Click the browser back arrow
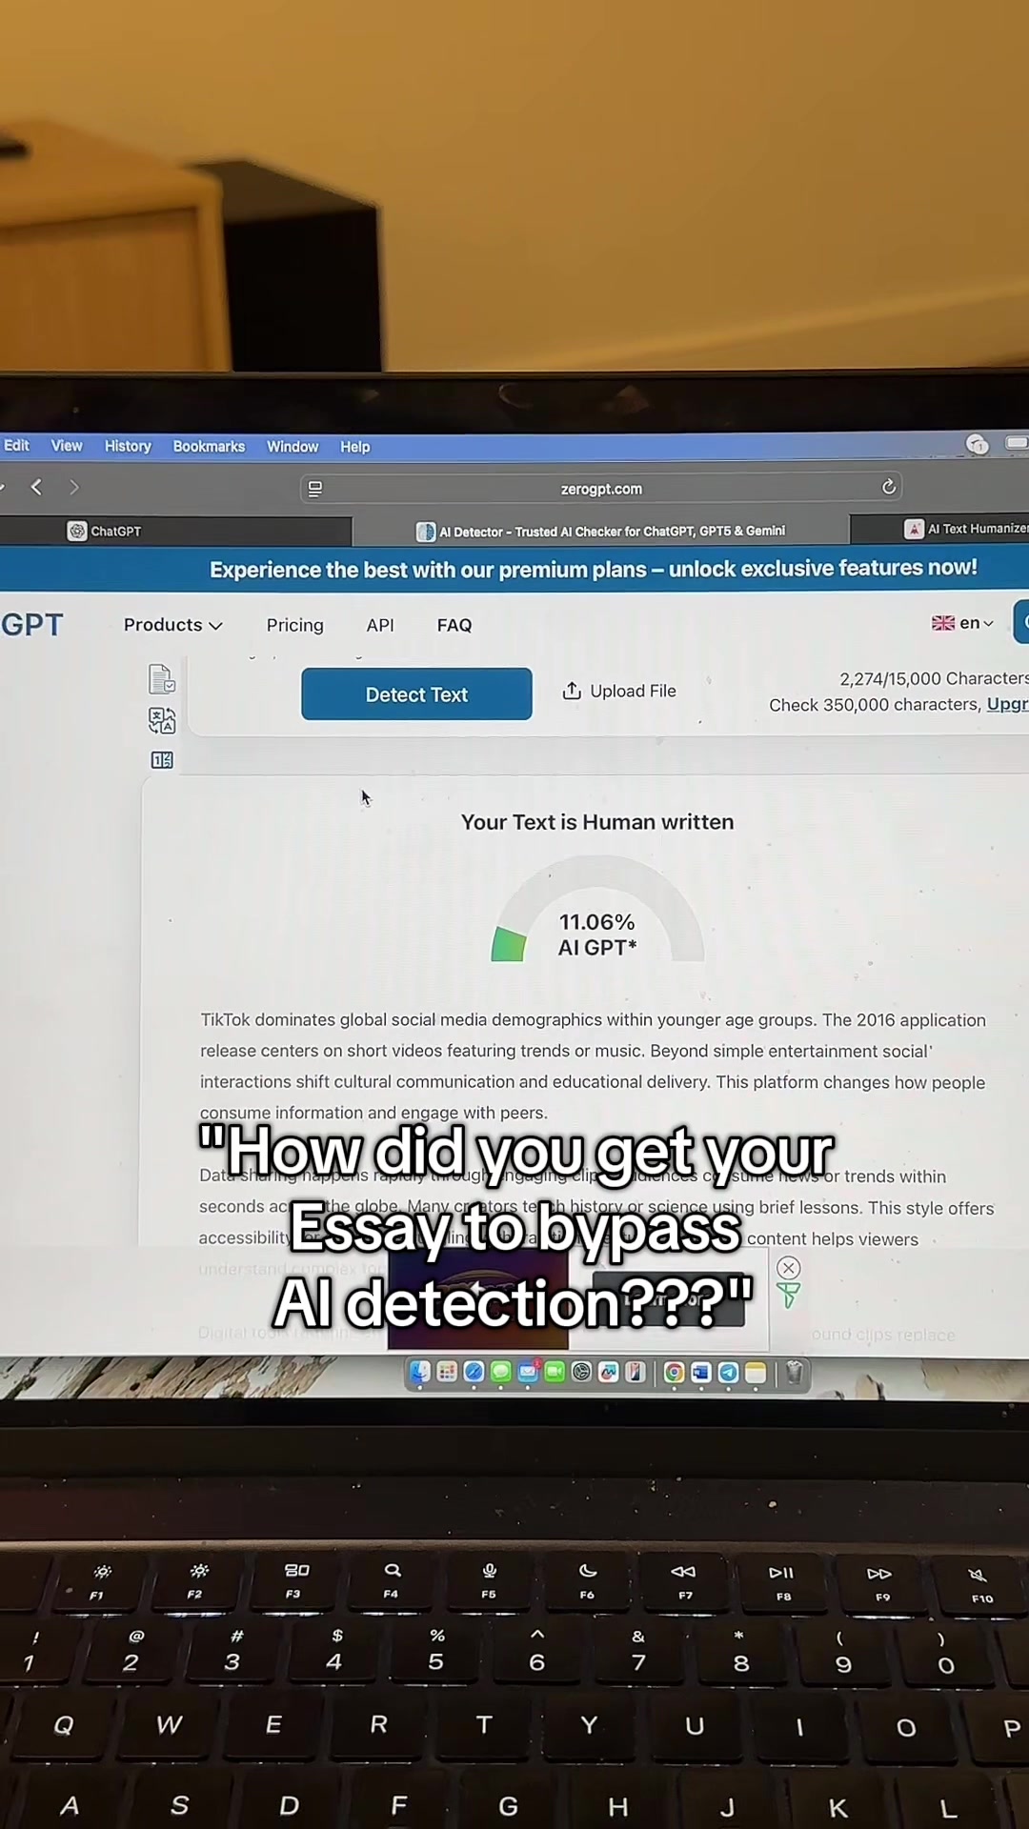The height and width of the screenshot is (1829, 1029). pos(36,487)
